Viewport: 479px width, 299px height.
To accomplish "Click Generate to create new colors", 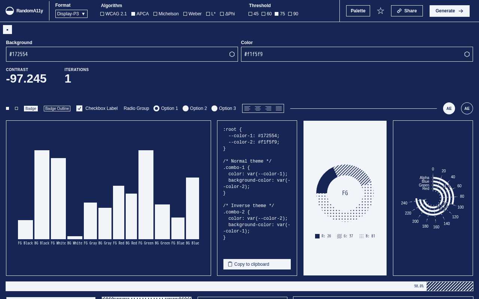I will pyautogui.click(x=449, y=11).
